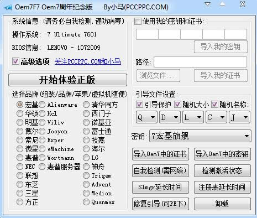Pick the 戴尔 radio button
The width and height of the screenshot is (257, 218).
point(20,131)
